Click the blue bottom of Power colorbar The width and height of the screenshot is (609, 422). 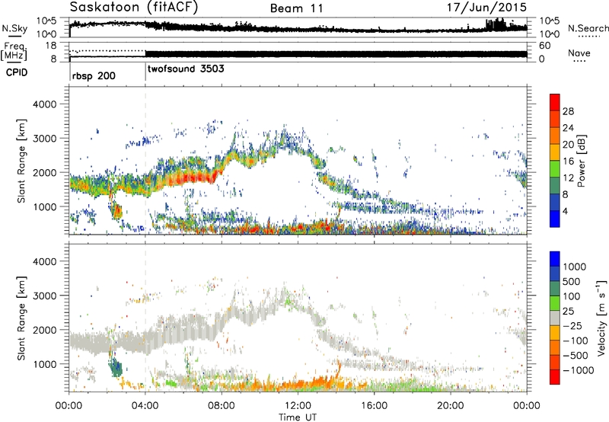click(x=555, y=219)
